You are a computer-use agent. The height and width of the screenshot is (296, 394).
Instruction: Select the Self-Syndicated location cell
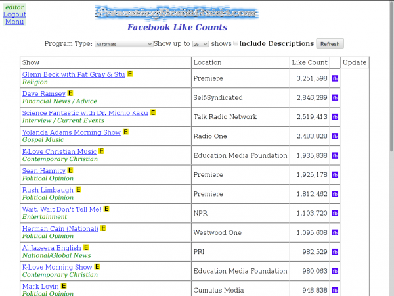pos(240,97)
